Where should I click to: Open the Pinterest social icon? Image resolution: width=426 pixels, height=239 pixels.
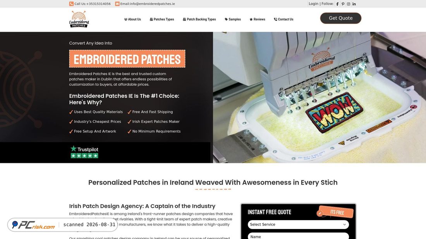pyautogui.click(x=343, y=4)
